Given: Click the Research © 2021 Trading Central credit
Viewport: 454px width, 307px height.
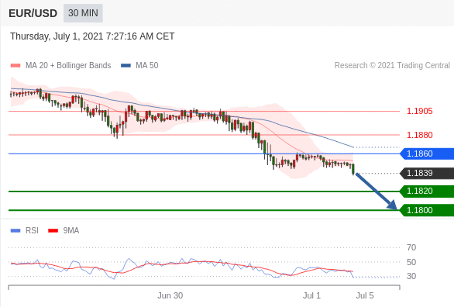Looking at the screenshot, I should pos(392,65).
